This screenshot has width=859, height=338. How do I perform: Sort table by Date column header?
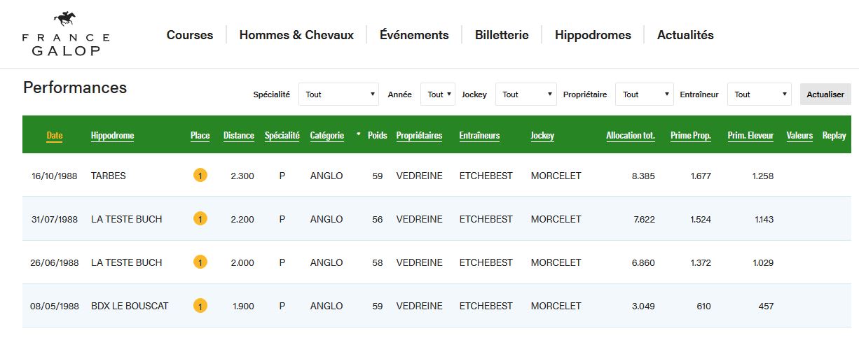coord(55,136)
